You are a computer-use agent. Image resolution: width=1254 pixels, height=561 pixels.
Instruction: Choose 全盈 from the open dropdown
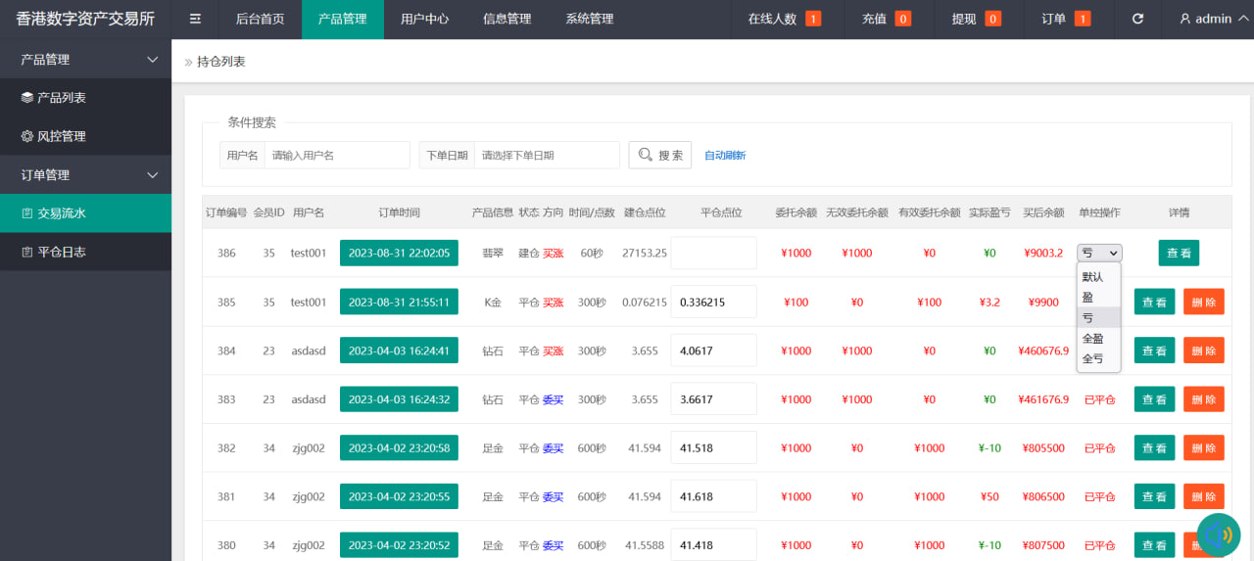point(1092,339)
